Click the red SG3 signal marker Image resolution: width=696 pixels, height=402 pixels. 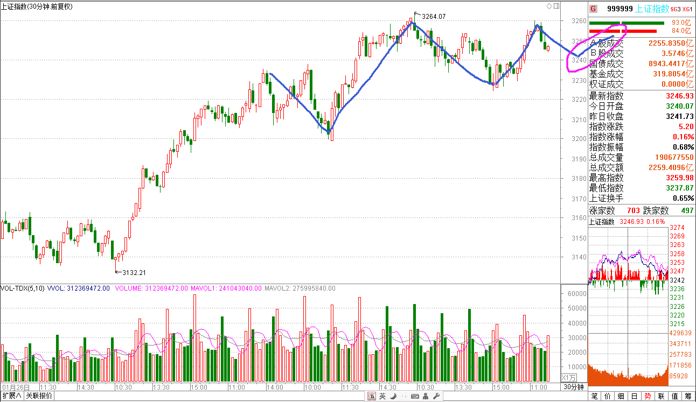point(676,9)
